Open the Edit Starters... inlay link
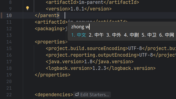The height and width of the screenshot is (99, 176). point(92,95)
